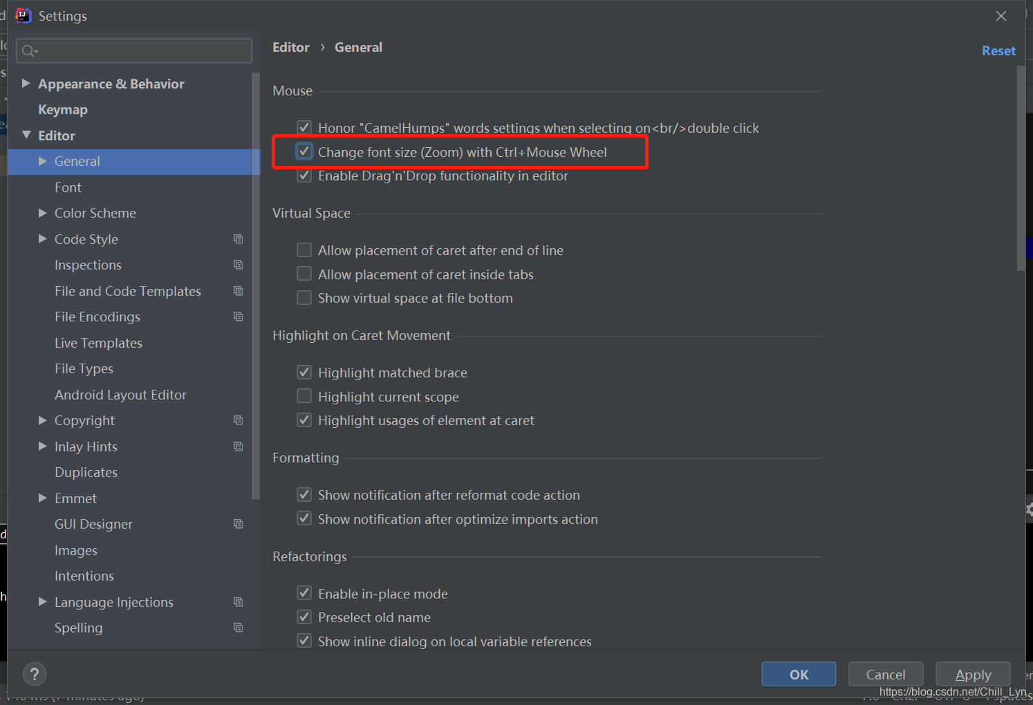Toggle notification after optimize imports action
Image resolution: width=1033 pixels, height=705 pixels.
click(304, 518)
